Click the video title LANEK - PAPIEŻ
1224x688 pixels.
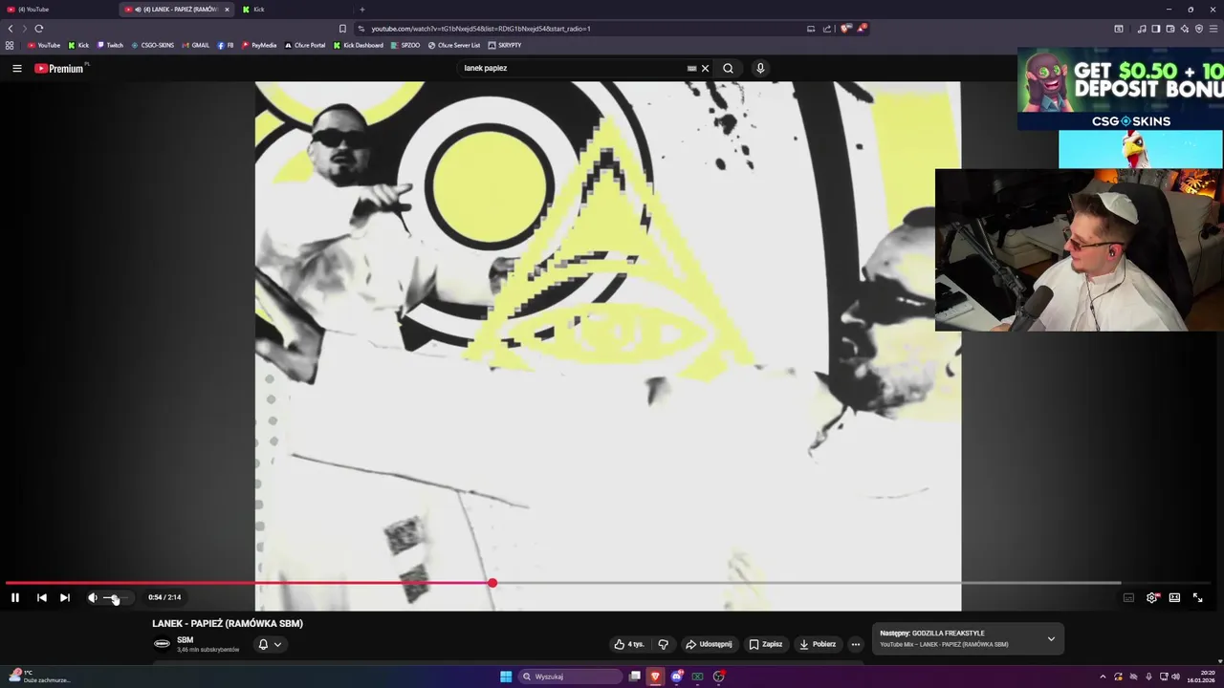(x=228, y=623)
